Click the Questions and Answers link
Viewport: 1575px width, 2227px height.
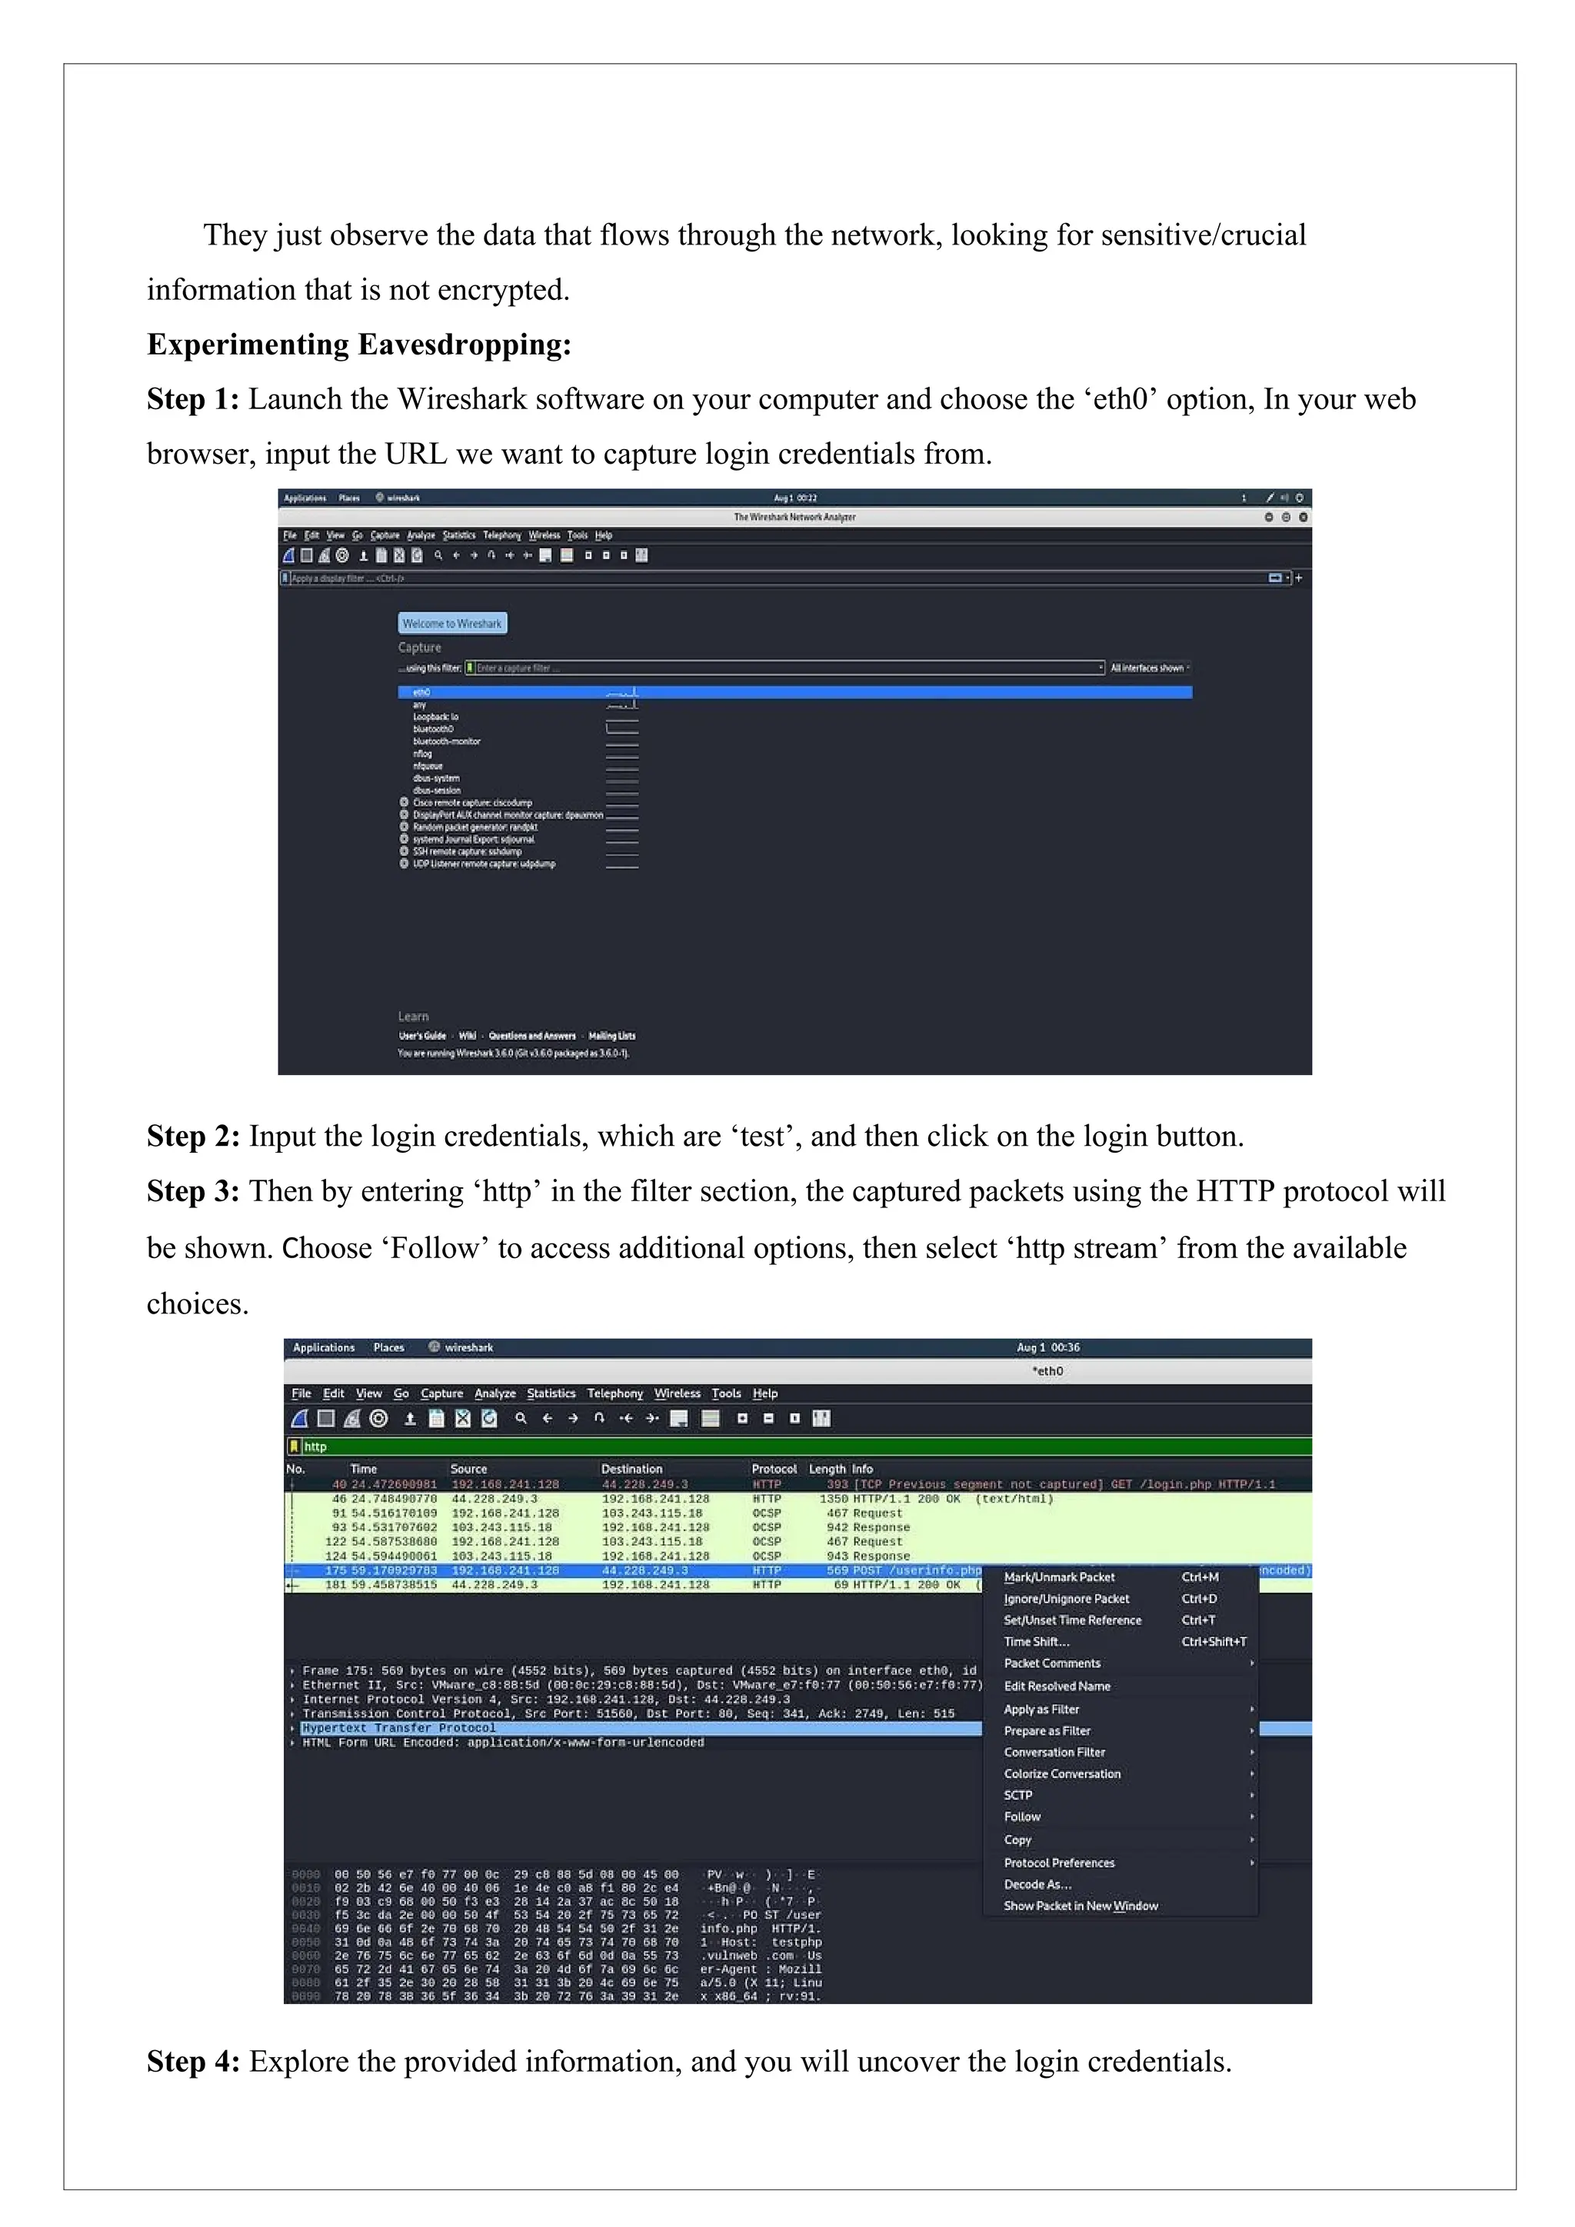point(531,1036)
